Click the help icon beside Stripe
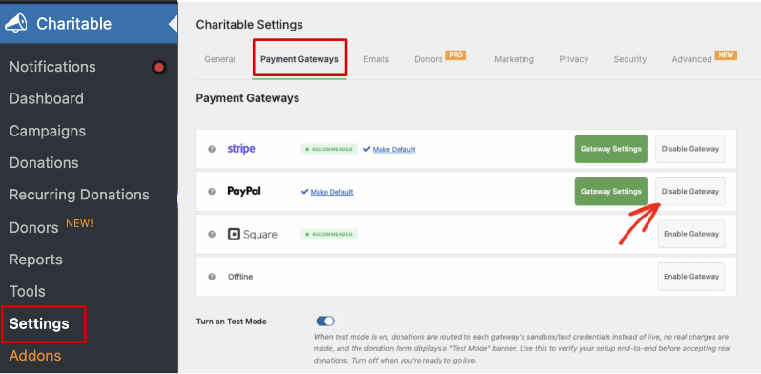The height and width of the screenshot is (374, 761). click(212, 149)
